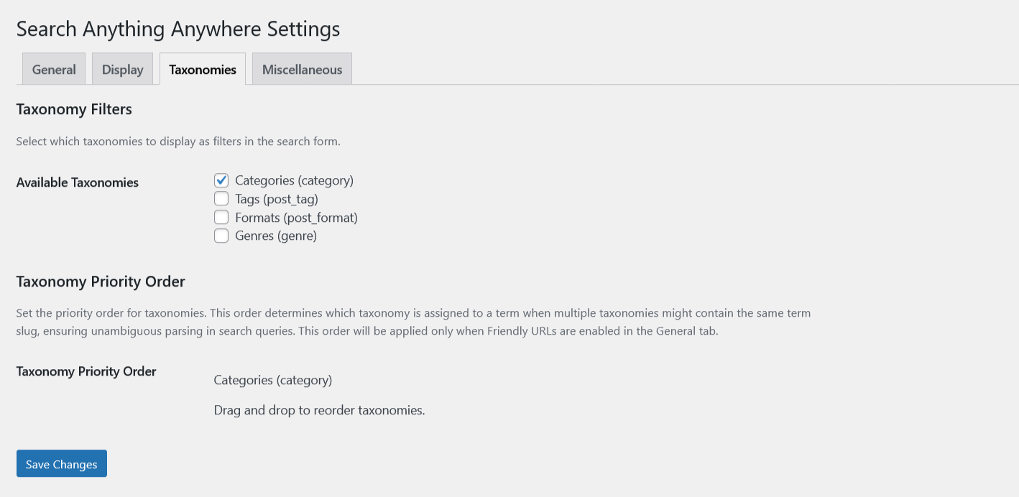Click the Taxonomy Filters section heading
Viewport: 1019px width, 497px height.
pos(74,110)
